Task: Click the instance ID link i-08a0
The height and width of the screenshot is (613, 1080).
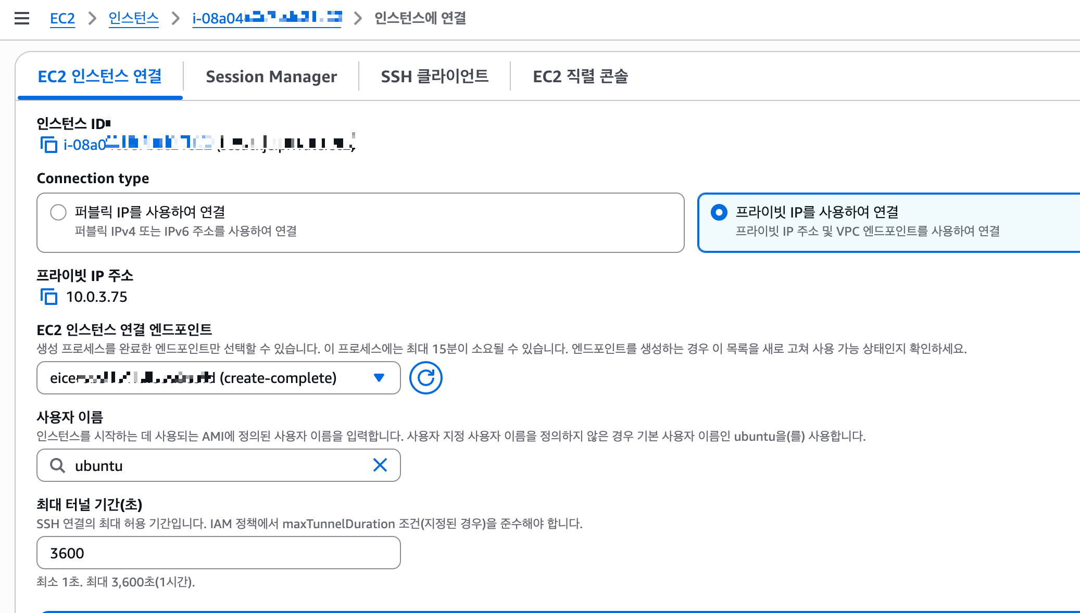Action: point(84,145)
